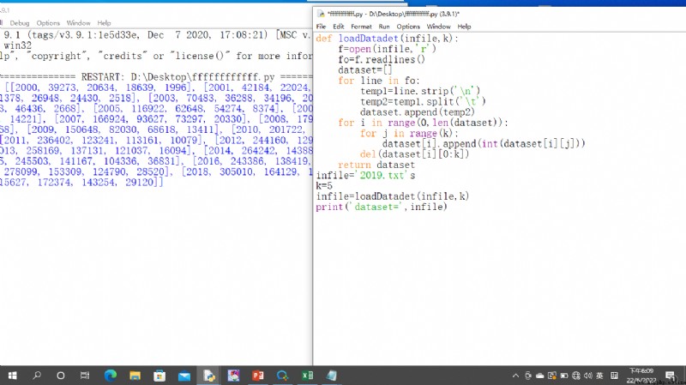Screen dimensions: 686x385
Task: Open File Explorer from the taskbar
Action: point(135,376)
